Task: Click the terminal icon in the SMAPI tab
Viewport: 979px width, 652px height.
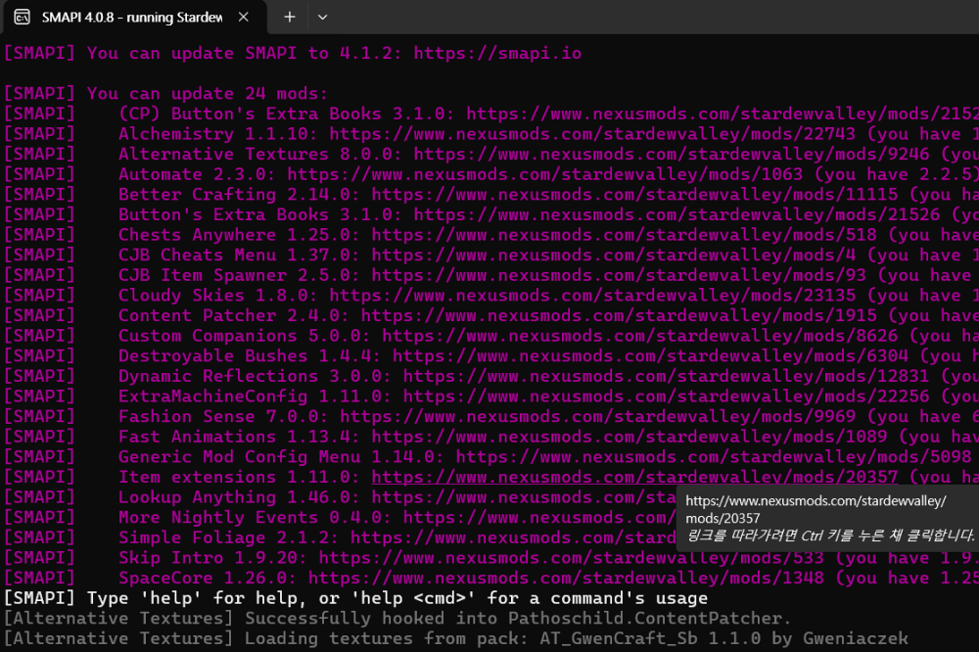Action: pos(22,17)
